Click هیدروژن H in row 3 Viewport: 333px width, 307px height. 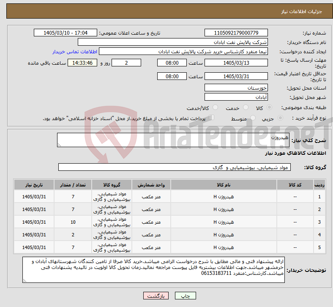click(x=224, y=222)
